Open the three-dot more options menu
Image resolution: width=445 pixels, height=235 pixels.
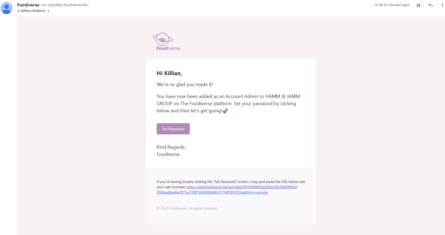point(442,5)
